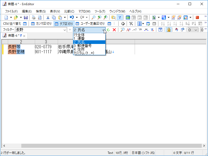Click the Print Preview icon
The width and height of the screenshot is (208, 156).
[40, 17]
